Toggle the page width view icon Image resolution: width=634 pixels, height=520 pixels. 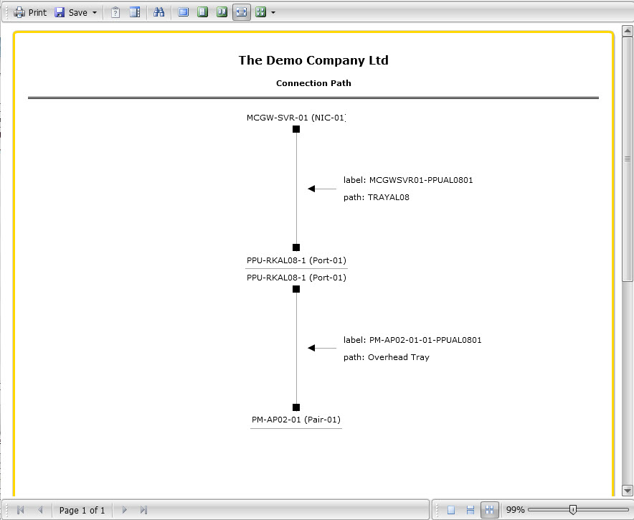[242, 12]
